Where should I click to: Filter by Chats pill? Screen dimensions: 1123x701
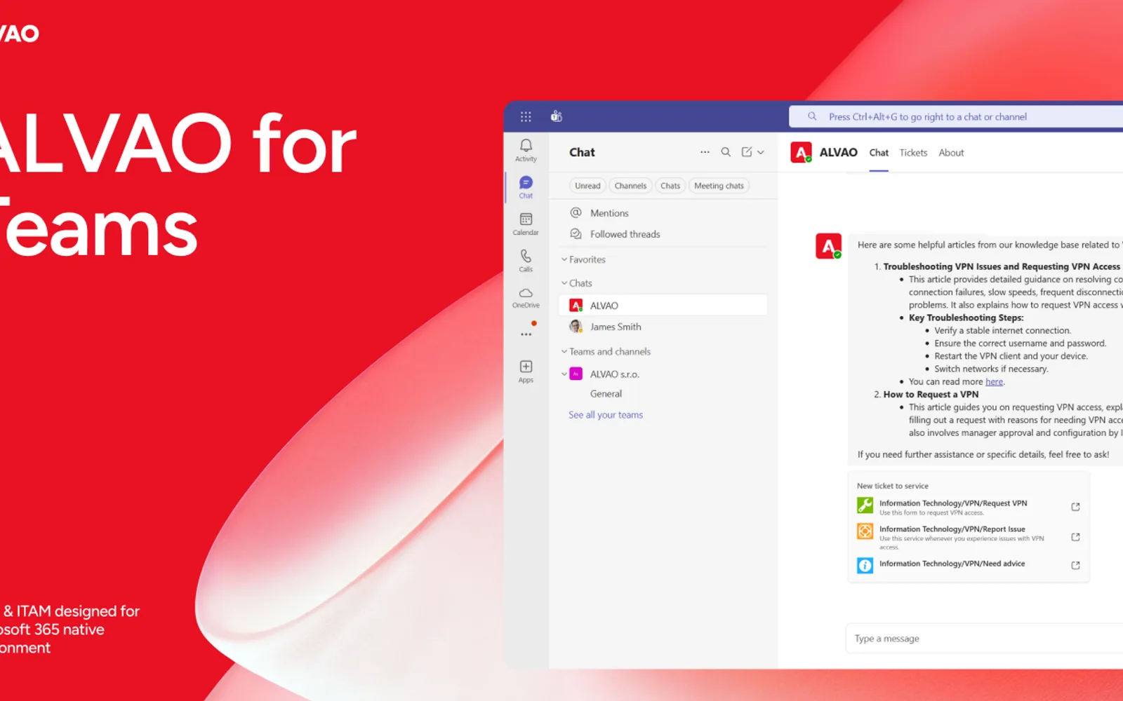(x=670, y=186)
